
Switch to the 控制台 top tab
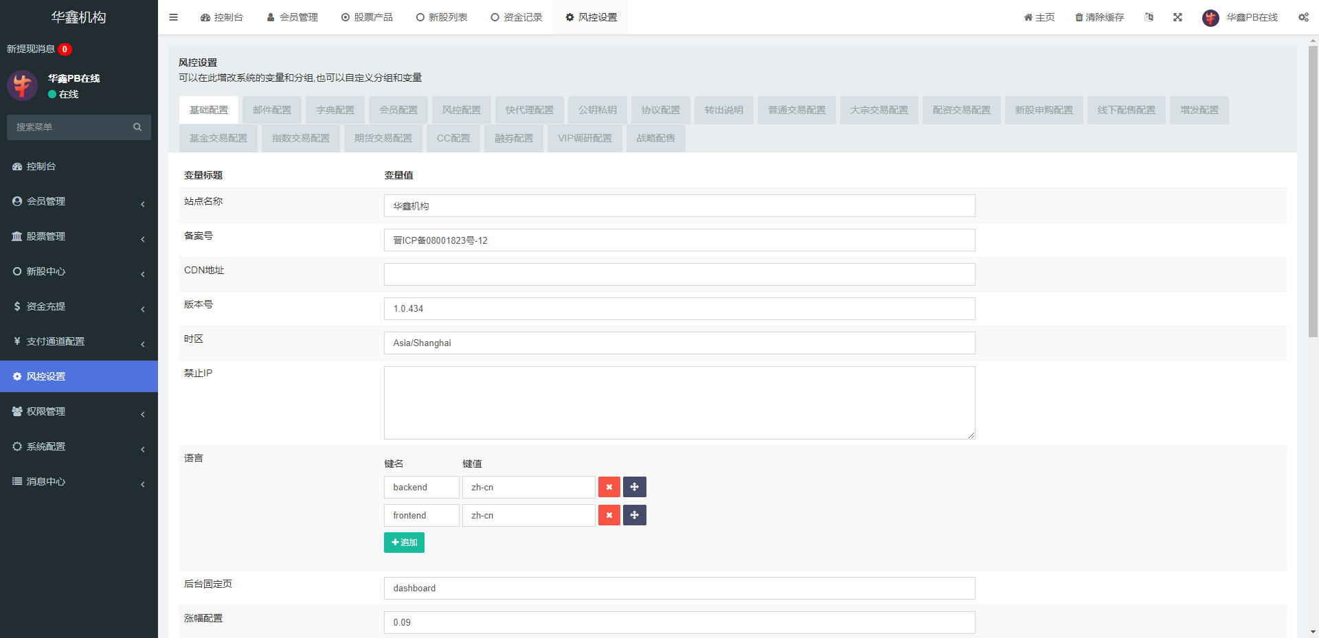[222, 17]
